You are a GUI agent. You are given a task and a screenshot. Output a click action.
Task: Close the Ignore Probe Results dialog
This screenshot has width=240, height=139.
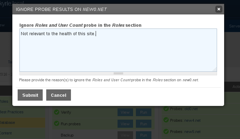point(219,9)
